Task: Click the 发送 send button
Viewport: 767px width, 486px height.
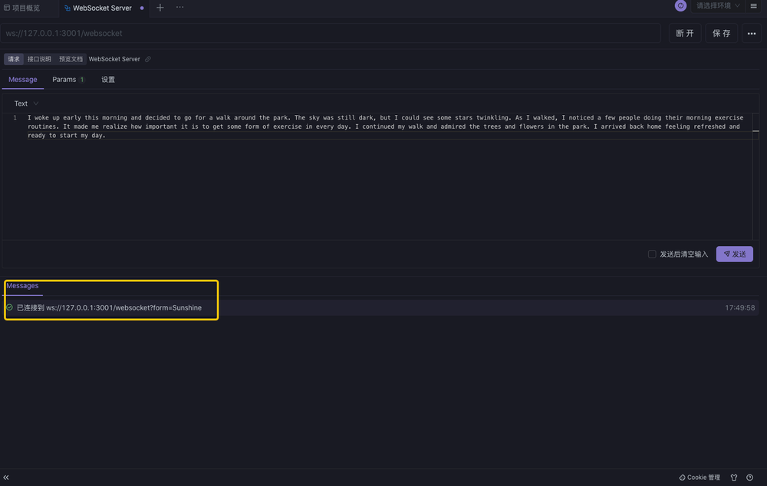Action: [734, 253]
